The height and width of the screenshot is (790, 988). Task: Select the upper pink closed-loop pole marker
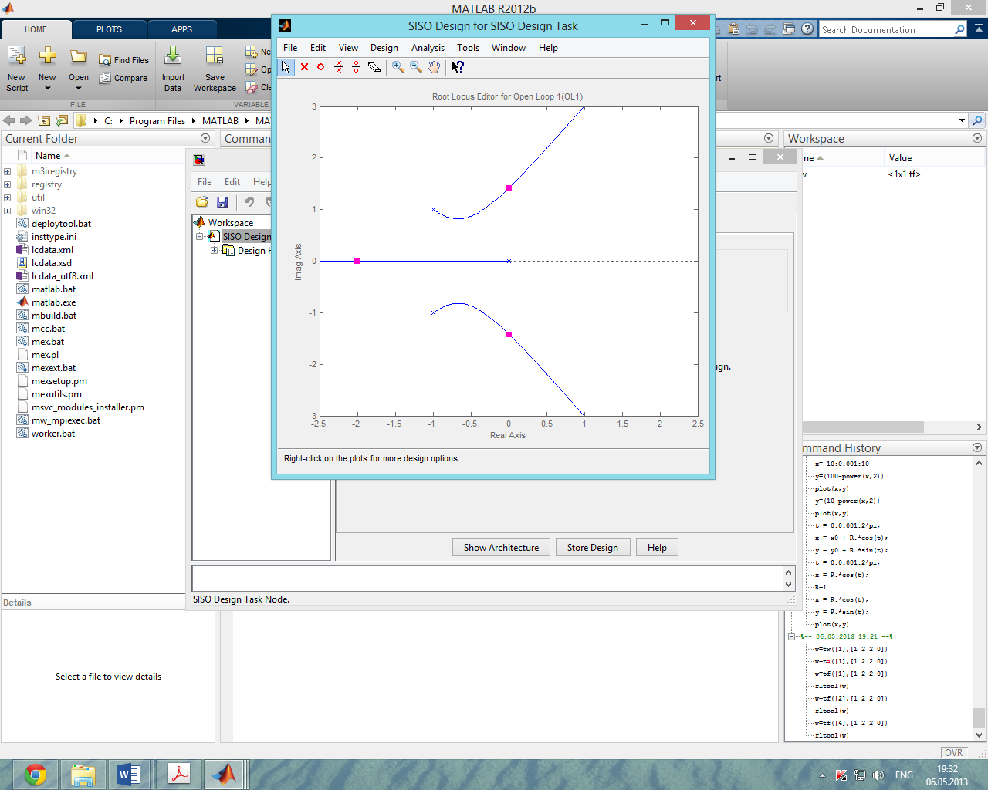coord(509,187)
